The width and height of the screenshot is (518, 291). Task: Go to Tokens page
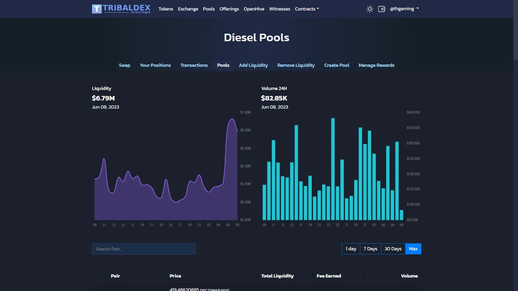click(166, 9)
